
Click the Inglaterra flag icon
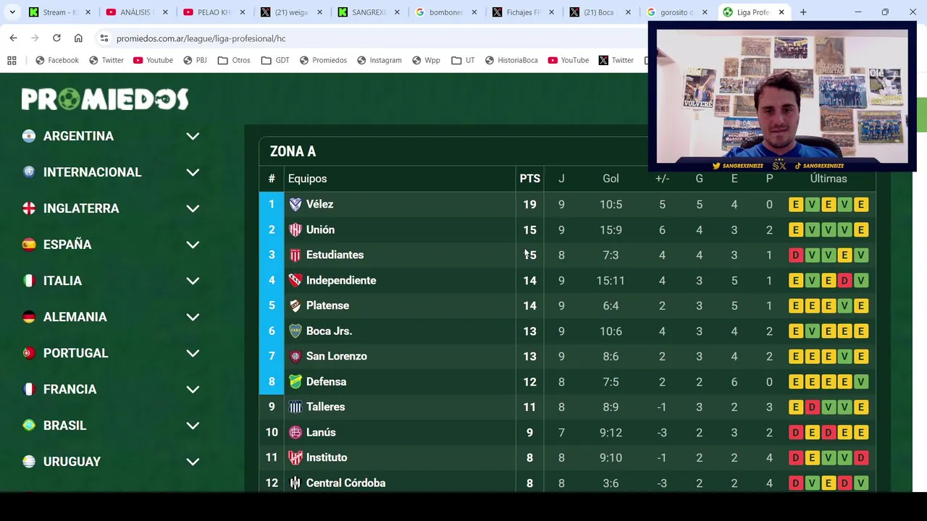(x=29, y=208)
